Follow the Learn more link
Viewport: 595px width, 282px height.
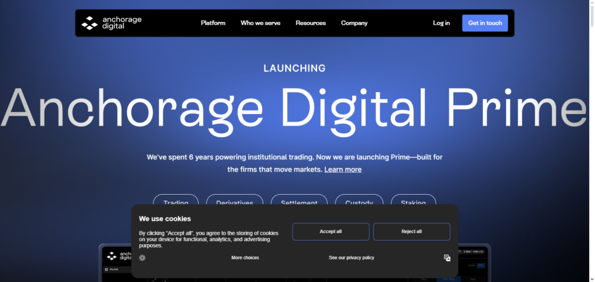343,169
